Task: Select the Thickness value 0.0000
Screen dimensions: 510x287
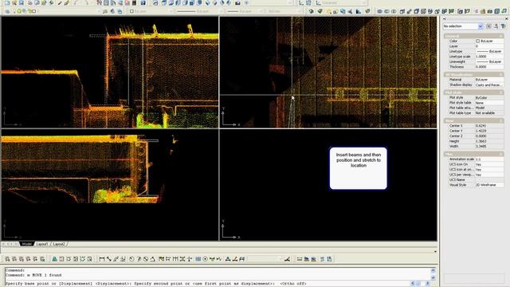Action: click(488, 67)
